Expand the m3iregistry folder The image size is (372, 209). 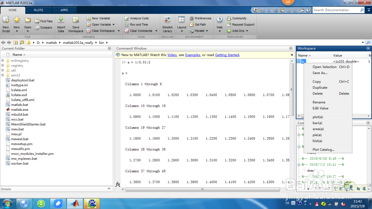pyautogui.click(x=3, y=61)
